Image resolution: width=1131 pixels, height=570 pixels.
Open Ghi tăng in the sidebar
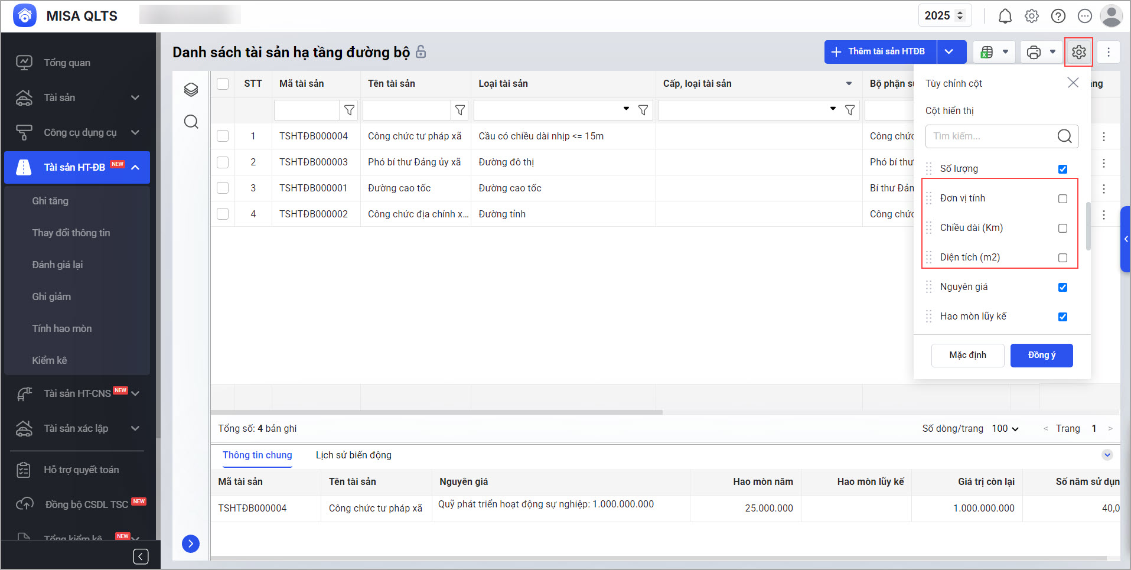tap(50, 201)
